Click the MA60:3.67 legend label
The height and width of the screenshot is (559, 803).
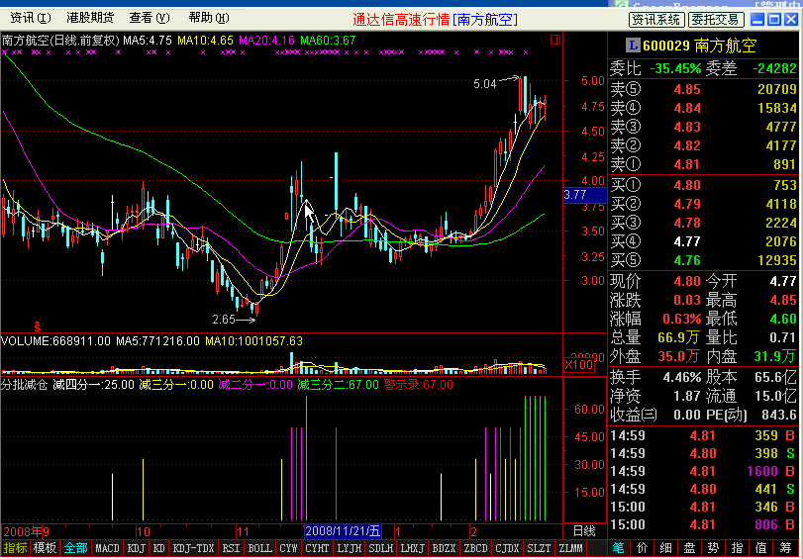pyautogui.click(x=328, y=40)
